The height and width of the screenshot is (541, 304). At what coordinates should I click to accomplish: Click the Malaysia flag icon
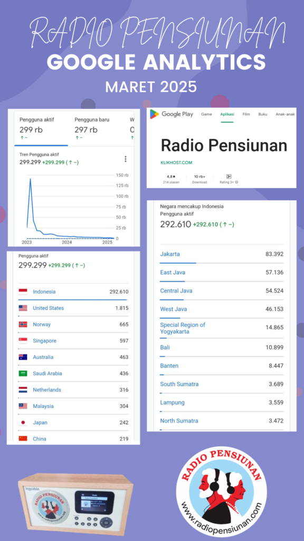point(23,406)
